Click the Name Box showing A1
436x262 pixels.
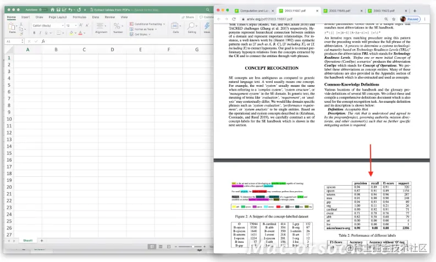14,41
